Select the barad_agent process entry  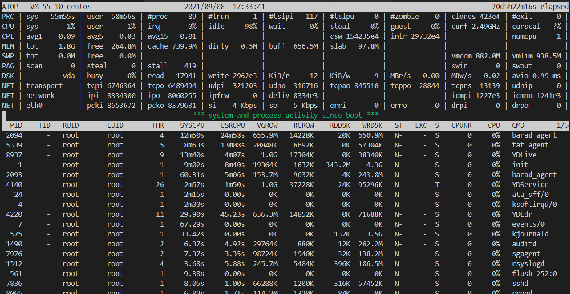(x=534, y=135)
